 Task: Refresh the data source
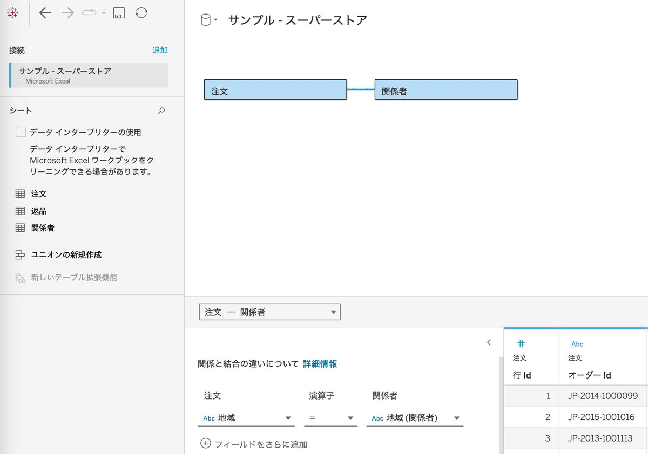click(141, 13)
